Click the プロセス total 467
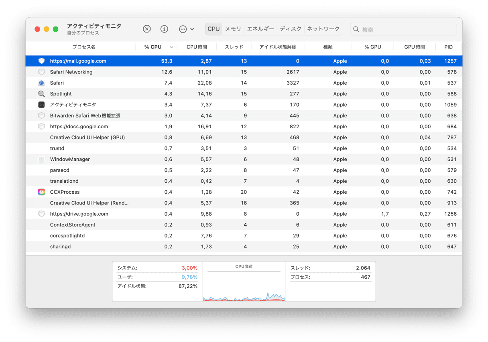This screenshot has width=488, height=342. pos(366,277)
